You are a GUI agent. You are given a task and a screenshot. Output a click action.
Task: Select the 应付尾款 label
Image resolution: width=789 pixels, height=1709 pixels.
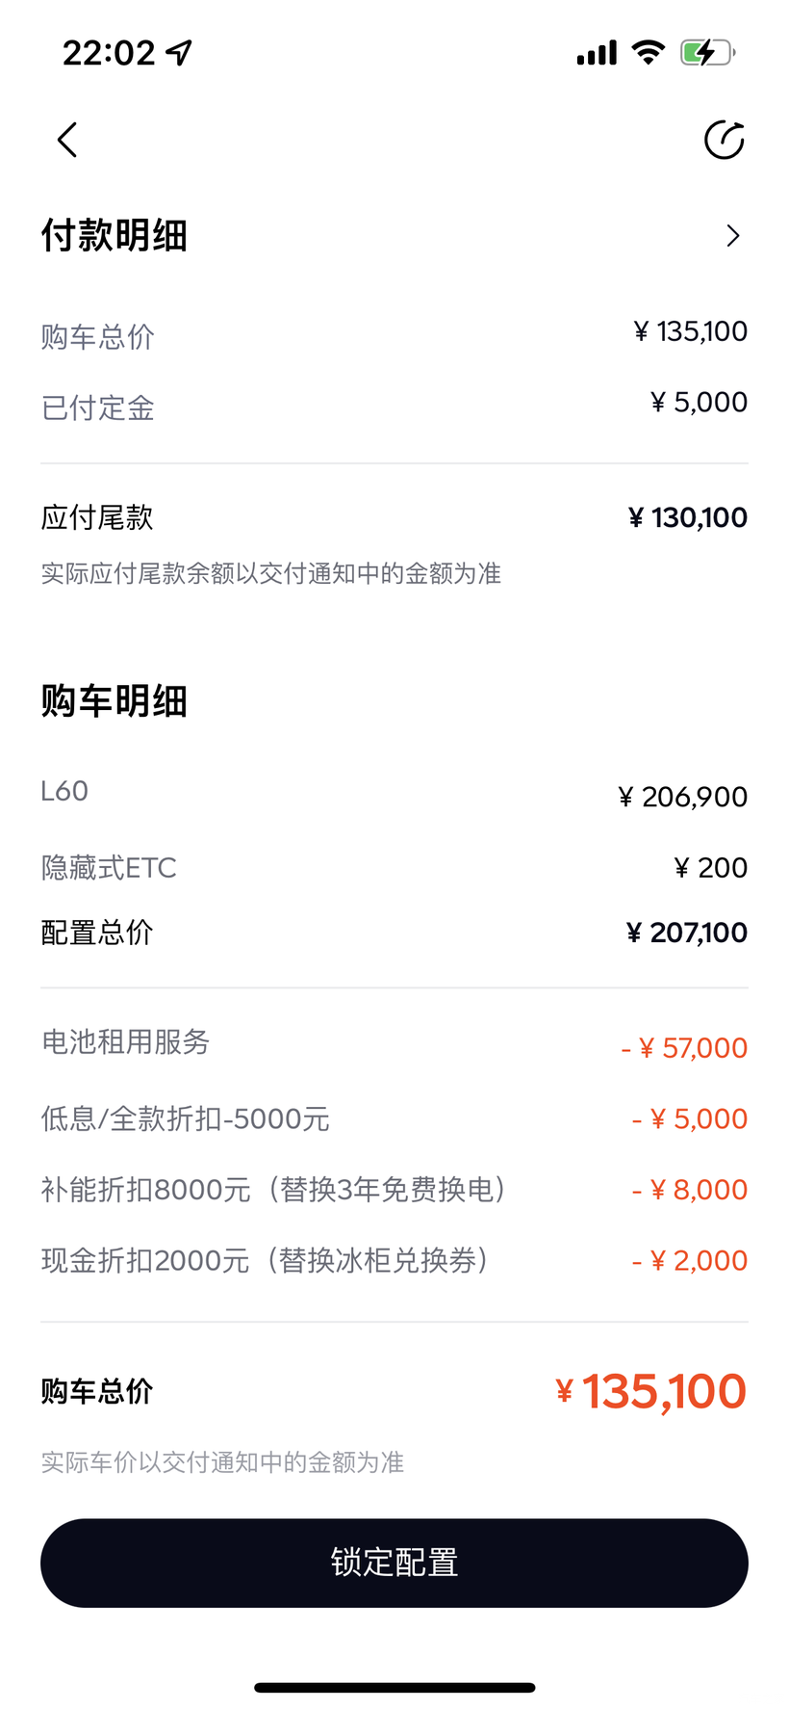97,518
